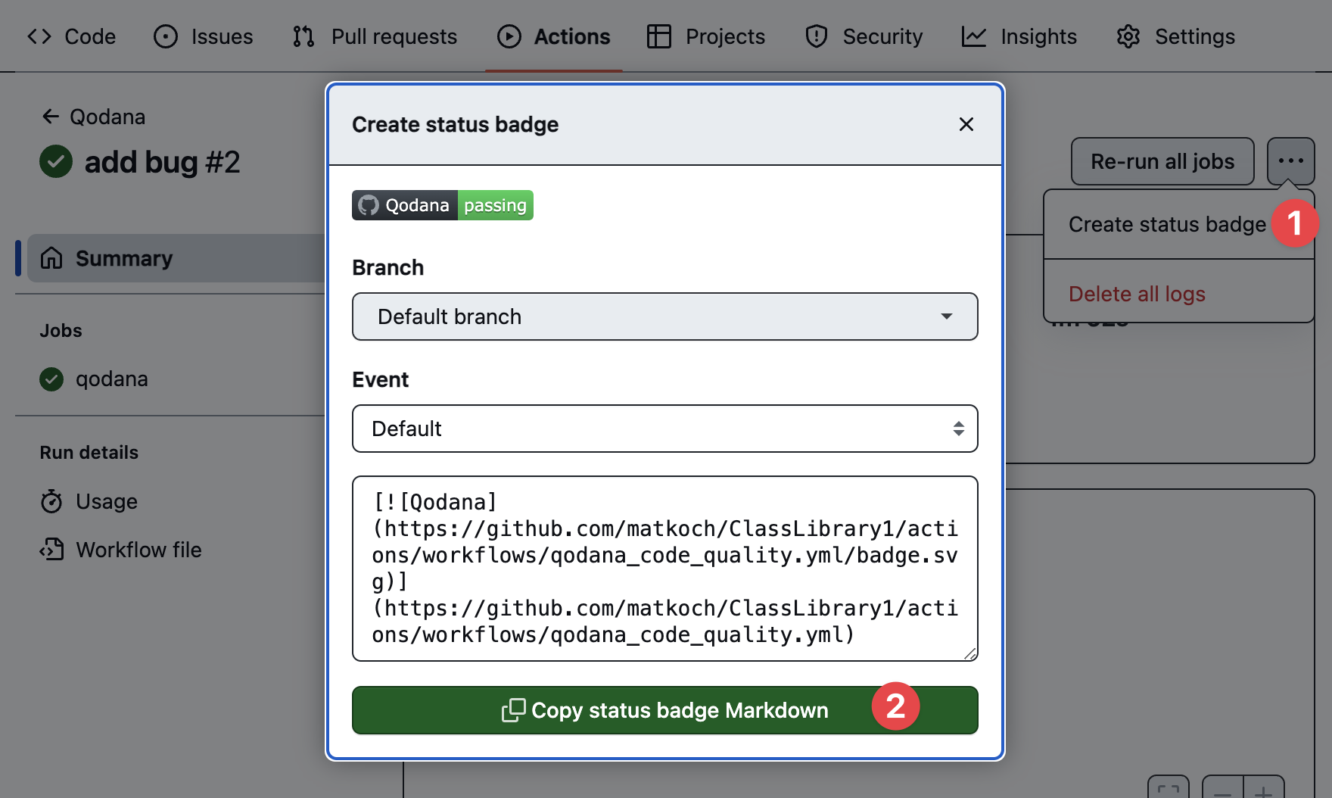Click the Insights graph icon
Screen dimensions: 1332x798
(974, 36)
